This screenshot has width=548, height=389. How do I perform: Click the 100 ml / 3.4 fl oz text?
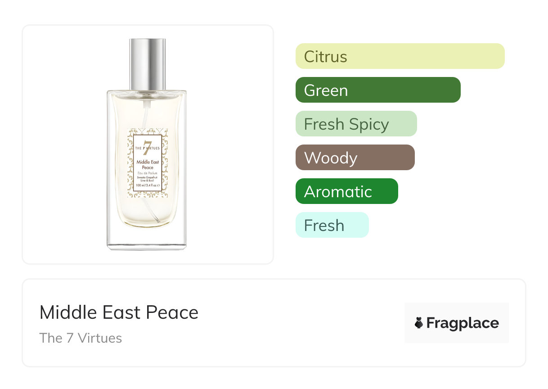(147, 185)
